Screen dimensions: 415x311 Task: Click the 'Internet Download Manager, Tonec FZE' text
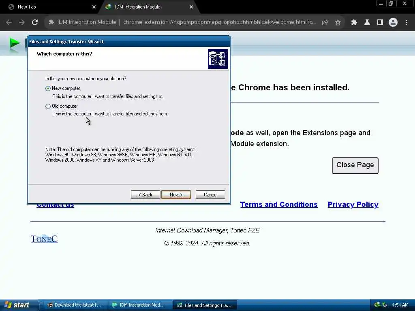pyautogui.click(x=207, y=230)
